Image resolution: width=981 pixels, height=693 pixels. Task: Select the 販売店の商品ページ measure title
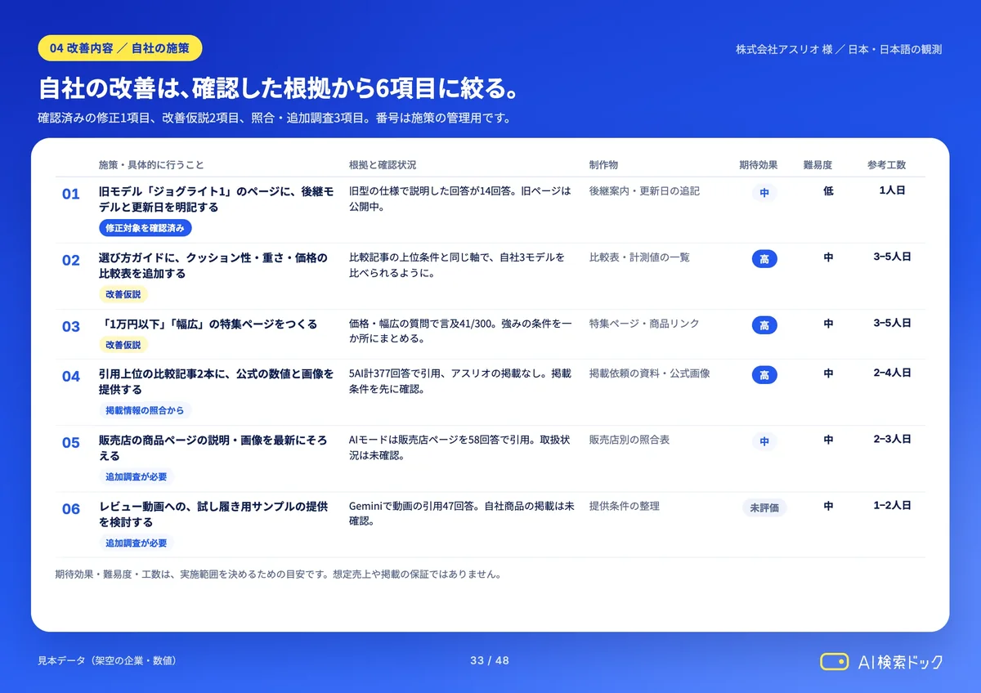point(213,448)
